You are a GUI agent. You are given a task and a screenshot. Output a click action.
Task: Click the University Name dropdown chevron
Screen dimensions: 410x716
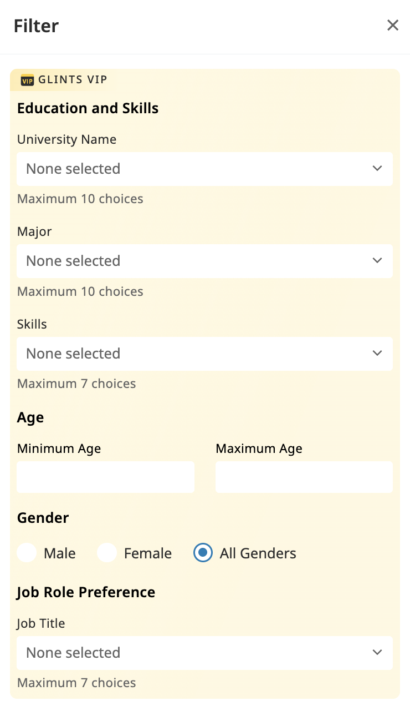coord(377,168)
